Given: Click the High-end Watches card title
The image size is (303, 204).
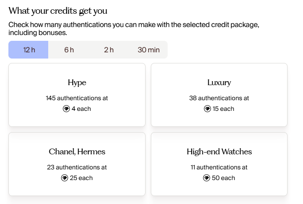Looking at the screenshot, I should pos(219,152).
